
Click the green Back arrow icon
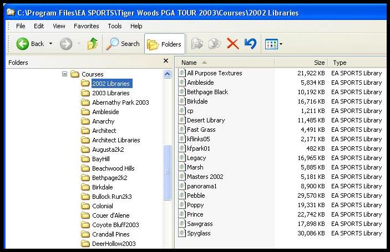[22, 44]
